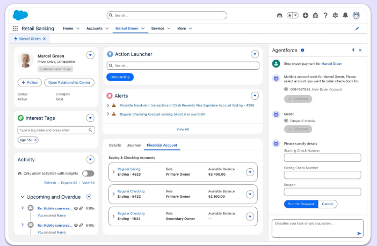Close the Marcel Green workspace subtab
The height and width of the screenshot is (246, 377).
pos(44,39)
